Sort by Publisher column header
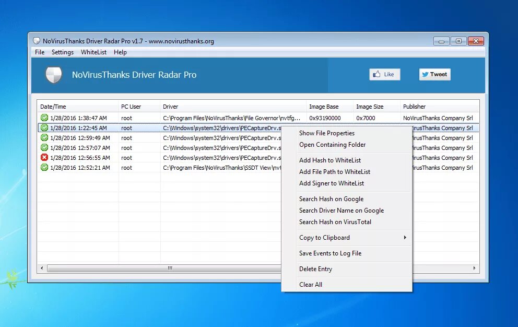The image size is (518, 327). coord(440,107)
